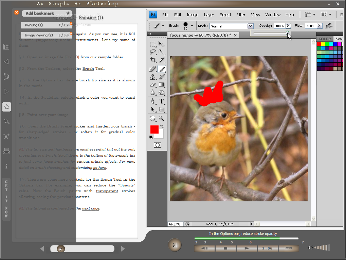Screen dimensions: 346x260
Task: Select the Type tool
Action: click(x=162, y=101)
